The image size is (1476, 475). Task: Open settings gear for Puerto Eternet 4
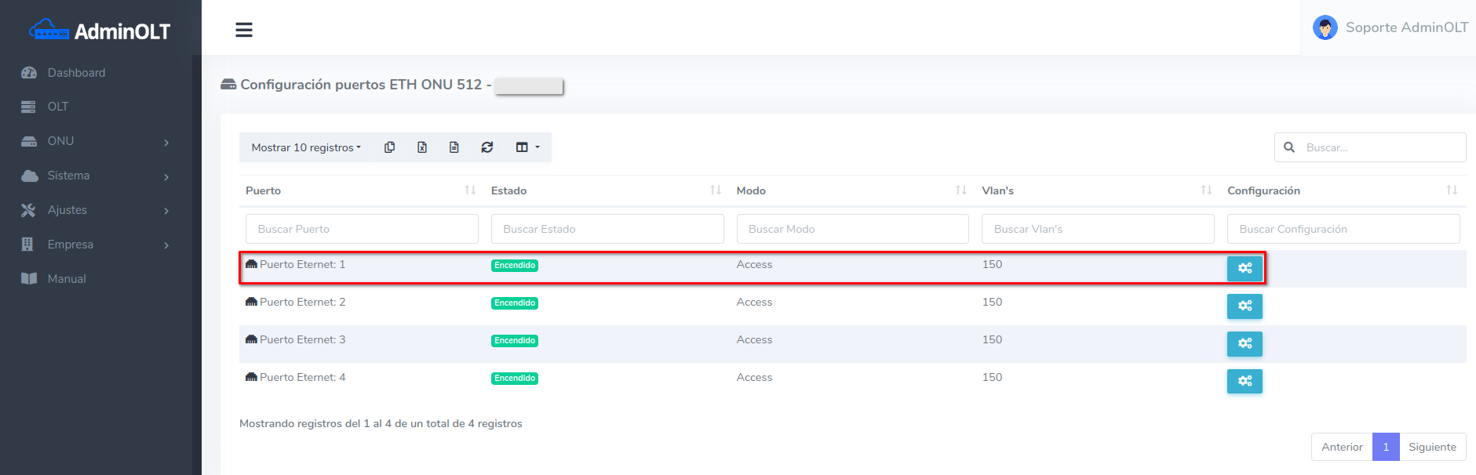tap(1245, 381)
